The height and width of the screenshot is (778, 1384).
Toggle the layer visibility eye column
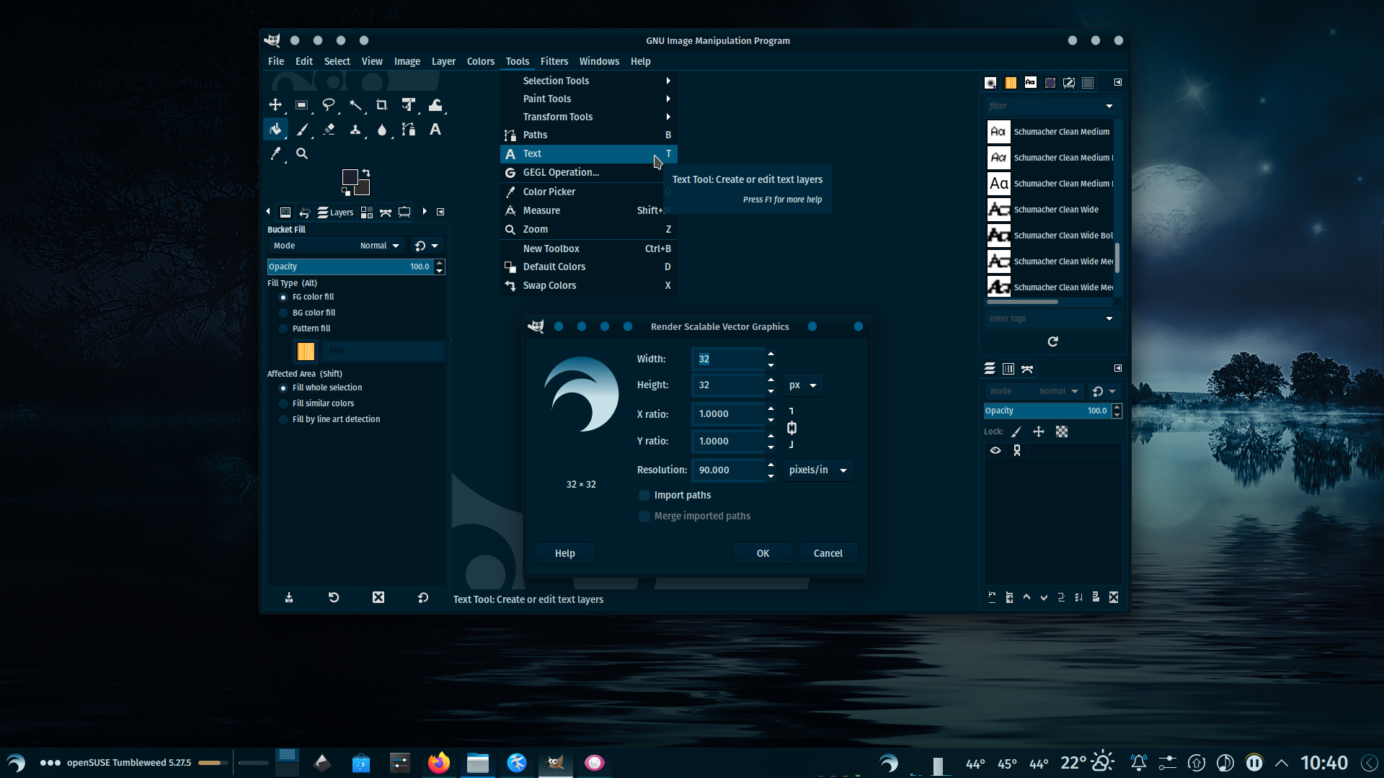click(995, 450)
